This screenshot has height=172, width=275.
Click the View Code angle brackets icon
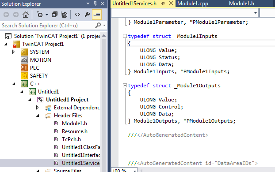tap(77, 15)
